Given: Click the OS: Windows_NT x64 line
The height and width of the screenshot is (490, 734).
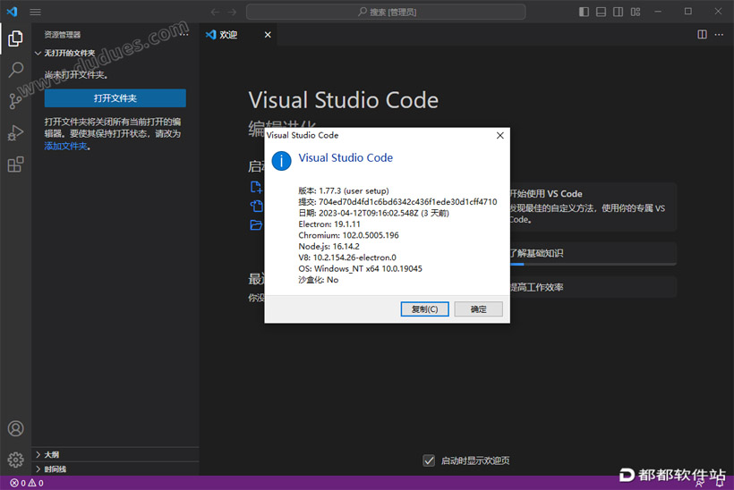Looking at the screenshot, I should click(x=361, y=269).
